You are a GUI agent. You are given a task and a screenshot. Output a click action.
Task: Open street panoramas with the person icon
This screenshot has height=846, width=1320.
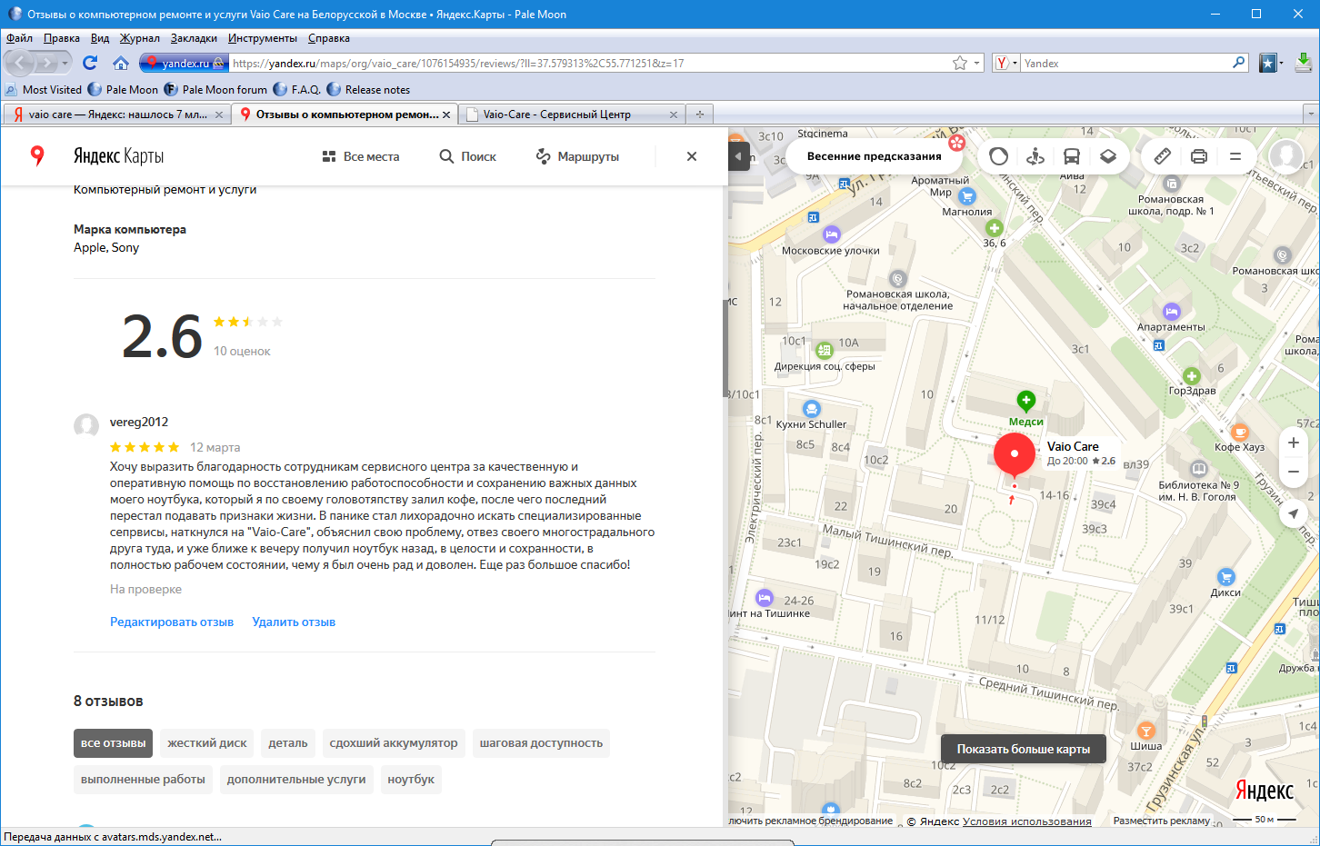coord(1035,156)
